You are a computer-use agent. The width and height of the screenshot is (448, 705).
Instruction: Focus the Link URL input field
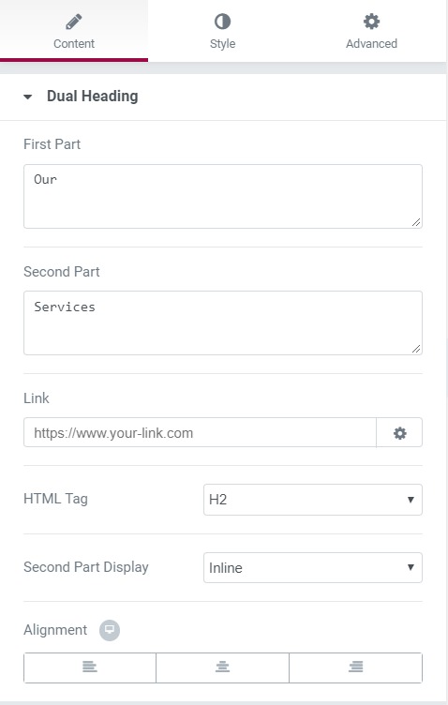(200, 432)
